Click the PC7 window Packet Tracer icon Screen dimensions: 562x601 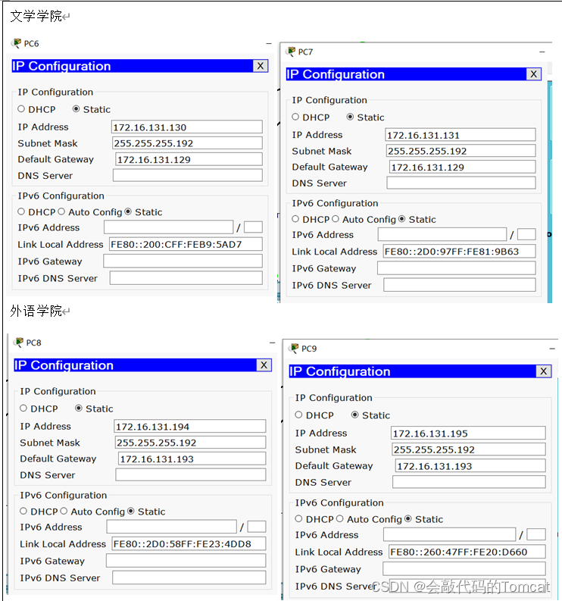point(291,52)
